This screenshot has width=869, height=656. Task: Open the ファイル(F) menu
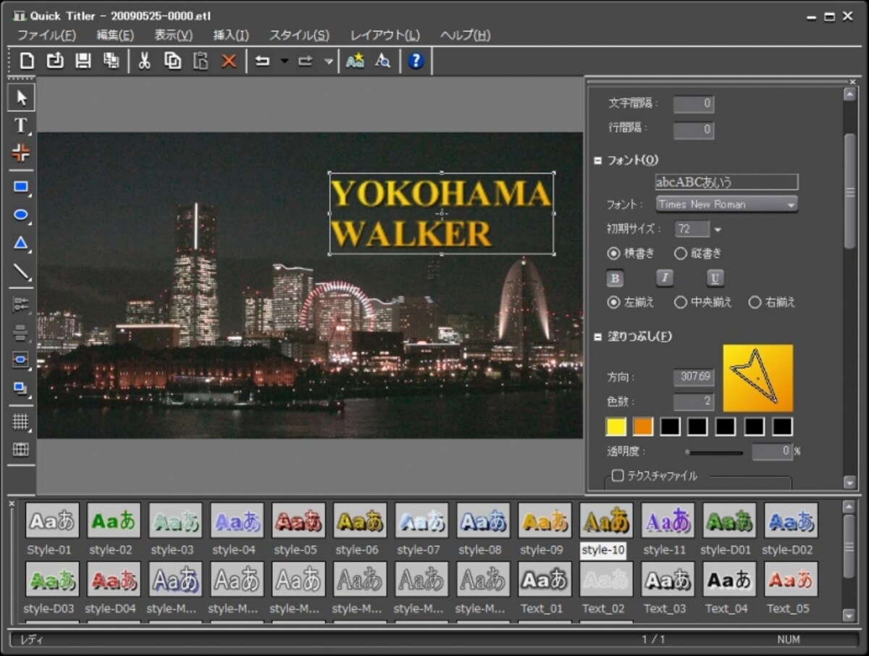[46, 35]
